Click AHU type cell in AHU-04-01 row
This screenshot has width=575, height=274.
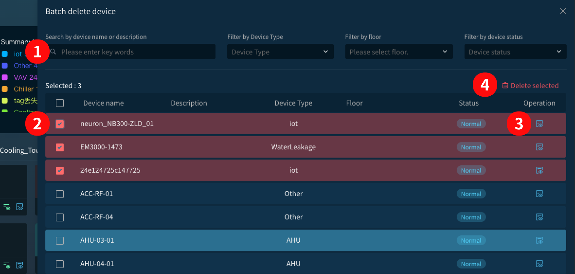293,264
